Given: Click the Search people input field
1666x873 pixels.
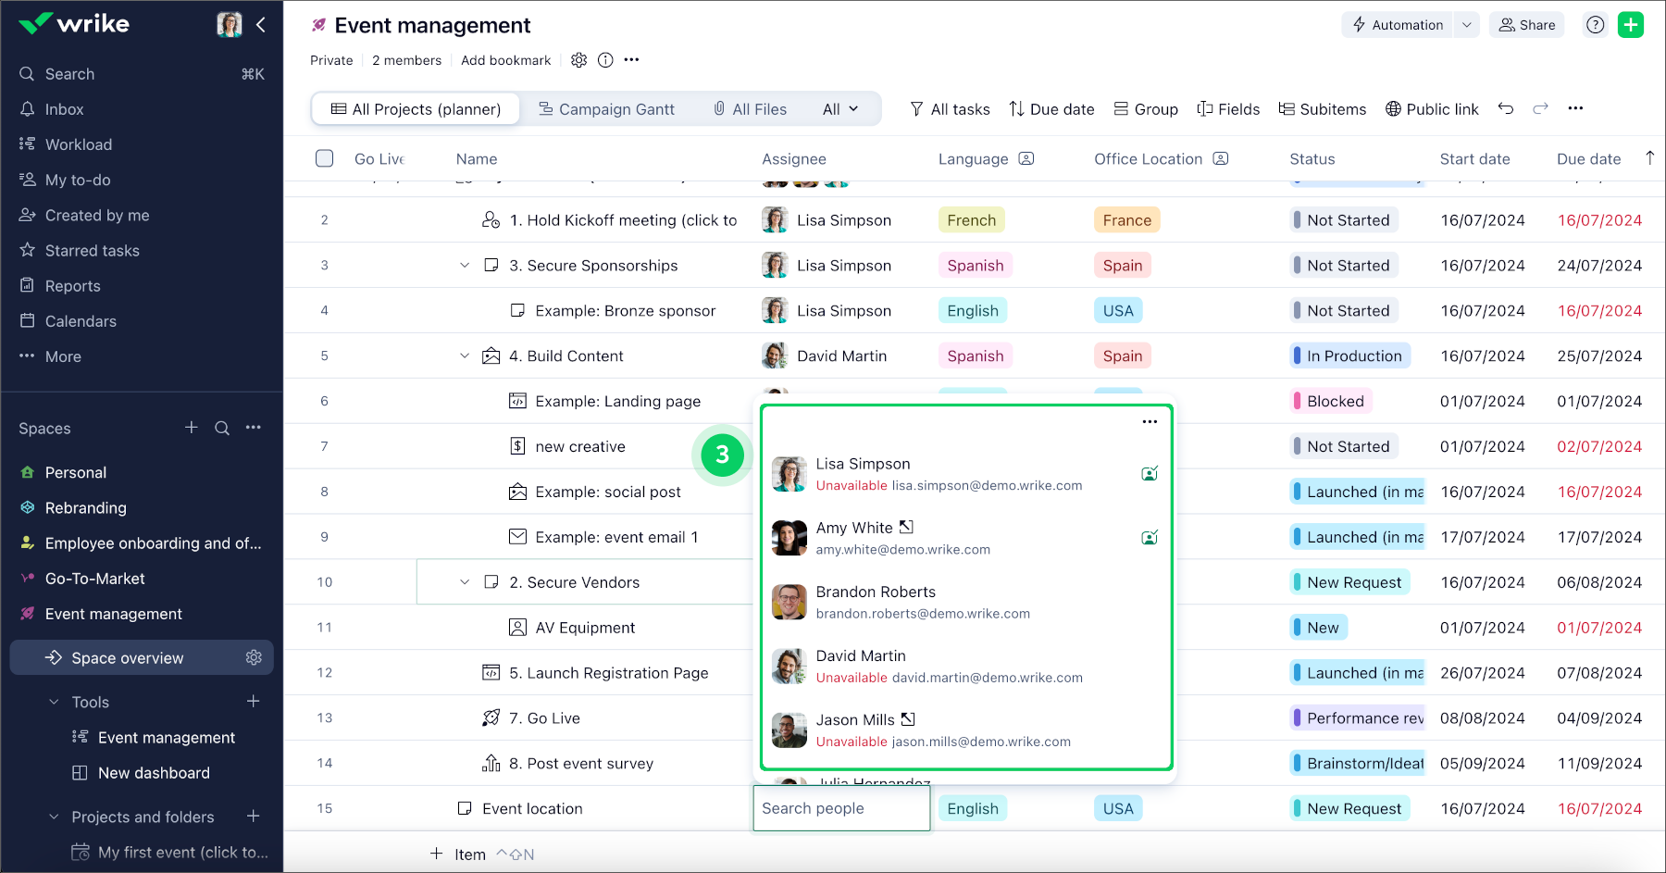Looking at the screenshot, I should coord(840,807).
